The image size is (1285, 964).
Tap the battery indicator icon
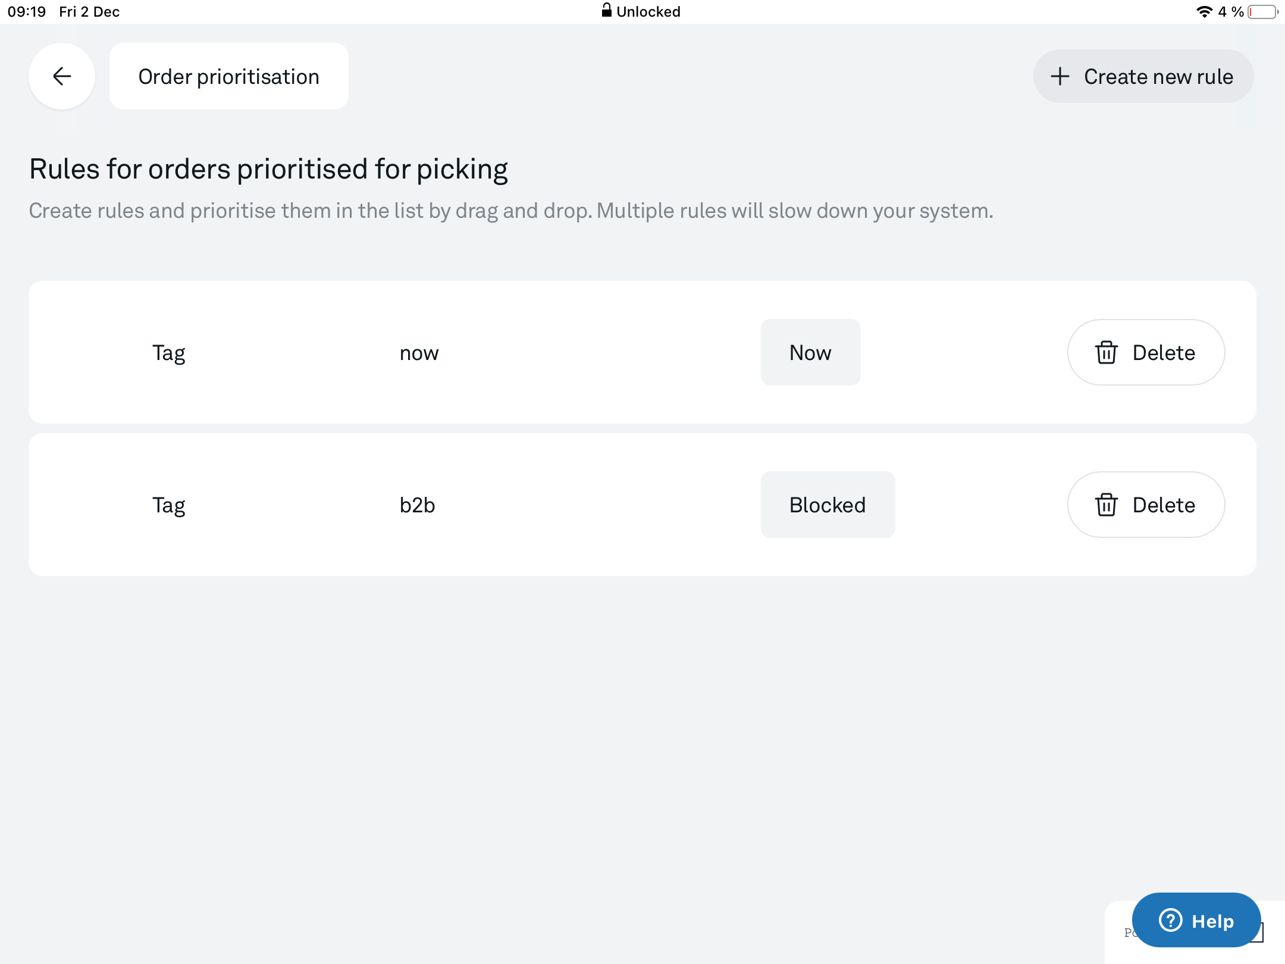coord(1263,11)
